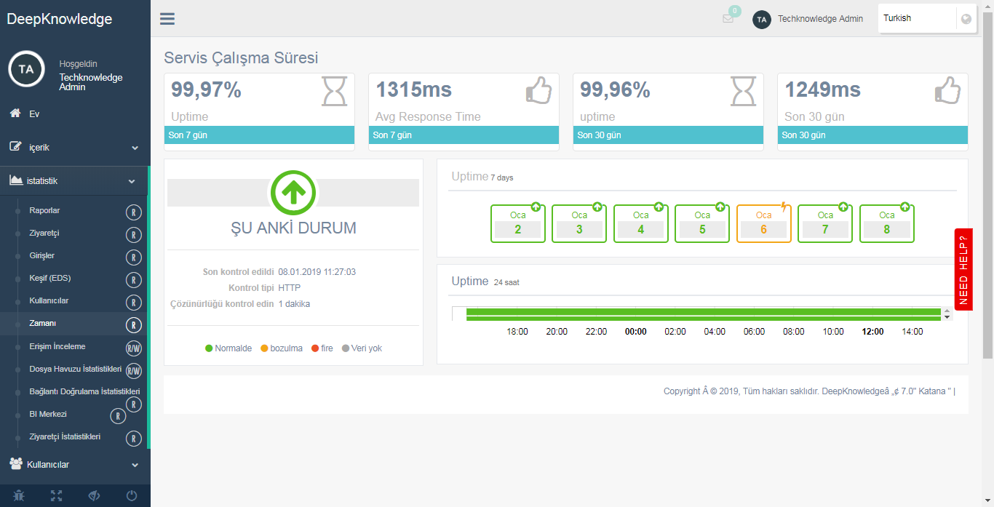
Task: Click the globe icon beside Turkish
Action: (966, 19)
